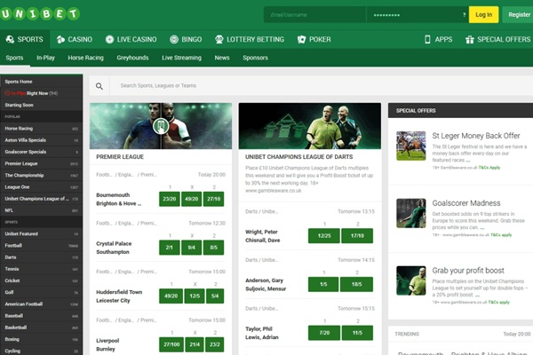Click the Premier League banner image
533x355 pixels.
(x=161, y=126)
